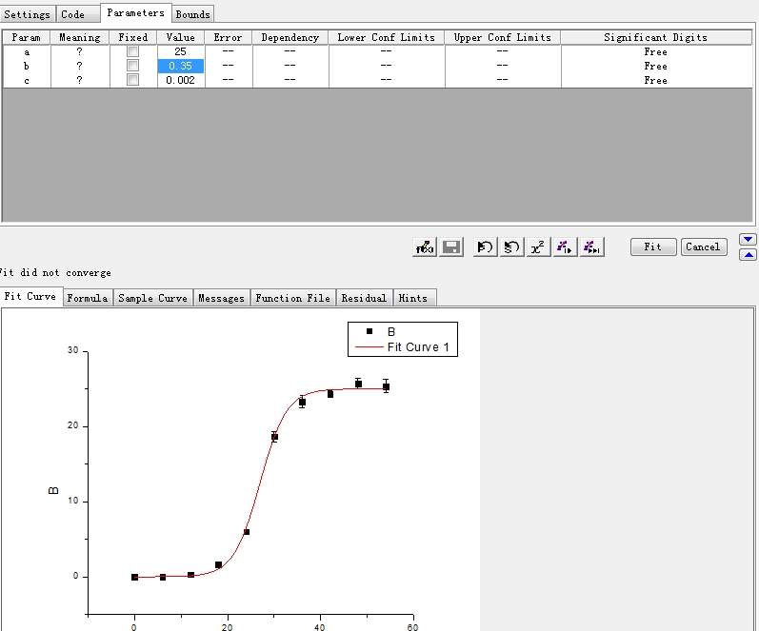The height and width of the screenshot is (631, 759).
Task: Click the Significant Digits 'Free' cell for a
Action: coord(656,51)
